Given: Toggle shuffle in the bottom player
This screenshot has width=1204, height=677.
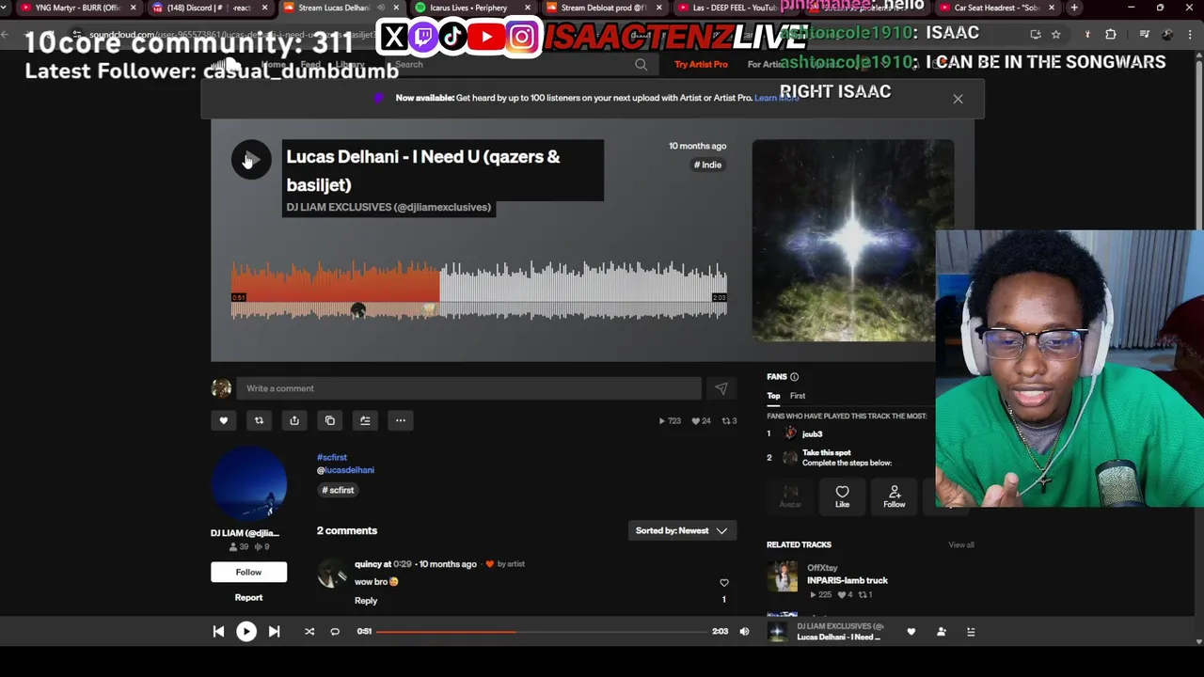Looking at the screenshot, I should click(309, 632).
